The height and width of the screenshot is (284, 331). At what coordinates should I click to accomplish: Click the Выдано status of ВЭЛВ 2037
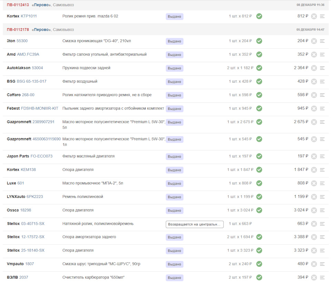(174, 278)
